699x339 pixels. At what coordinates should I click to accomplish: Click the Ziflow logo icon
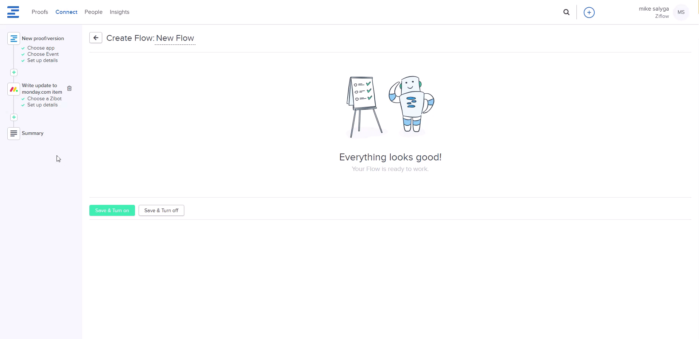pos(13,12)
